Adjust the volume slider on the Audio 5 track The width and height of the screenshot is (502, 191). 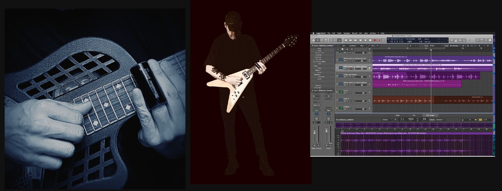tap(361, 101)
